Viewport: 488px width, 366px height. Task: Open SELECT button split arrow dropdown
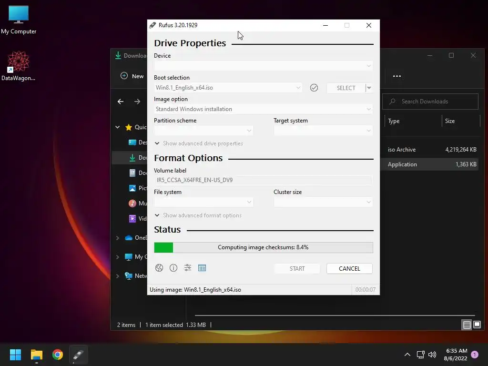pos(369,88)
